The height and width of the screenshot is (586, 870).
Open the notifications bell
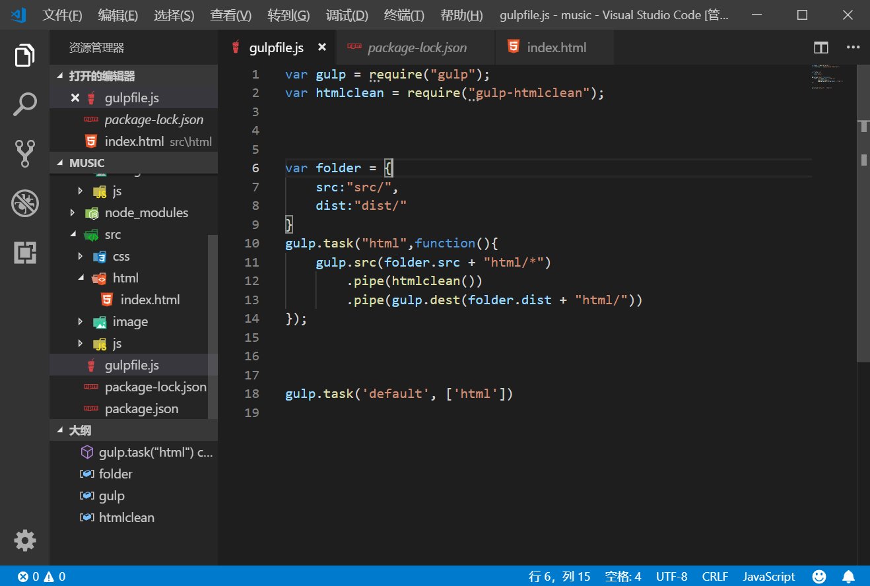848,577
